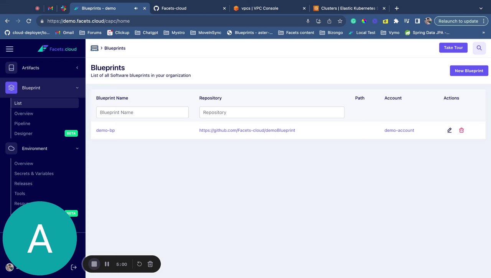Mute the Blueprints - demo tab audio
This screenshot has height=278, width=491.
(136, 8)
